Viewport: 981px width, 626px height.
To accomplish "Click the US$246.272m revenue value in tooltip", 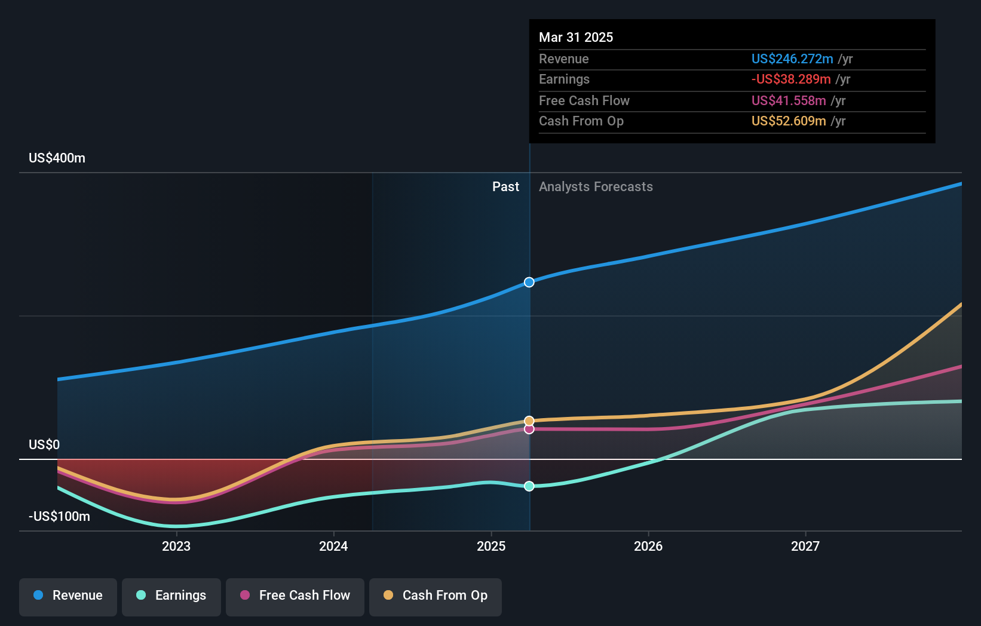I will (x=792, y=59).
